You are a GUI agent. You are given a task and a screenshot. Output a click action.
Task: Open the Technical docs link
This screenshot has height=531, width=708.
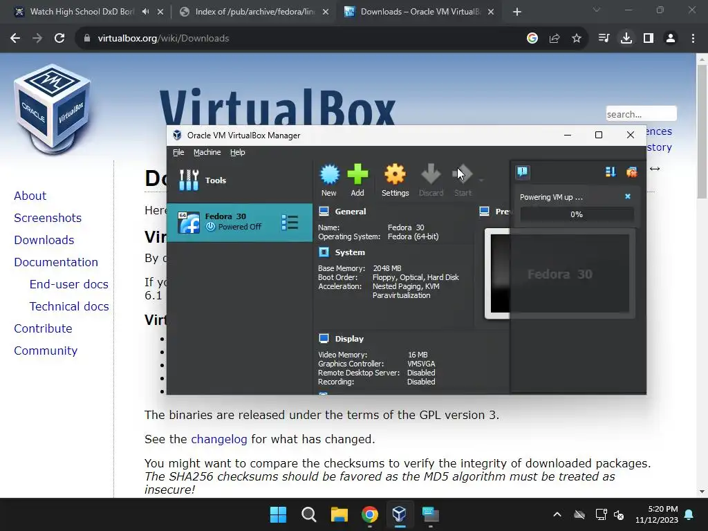(69, 306)
